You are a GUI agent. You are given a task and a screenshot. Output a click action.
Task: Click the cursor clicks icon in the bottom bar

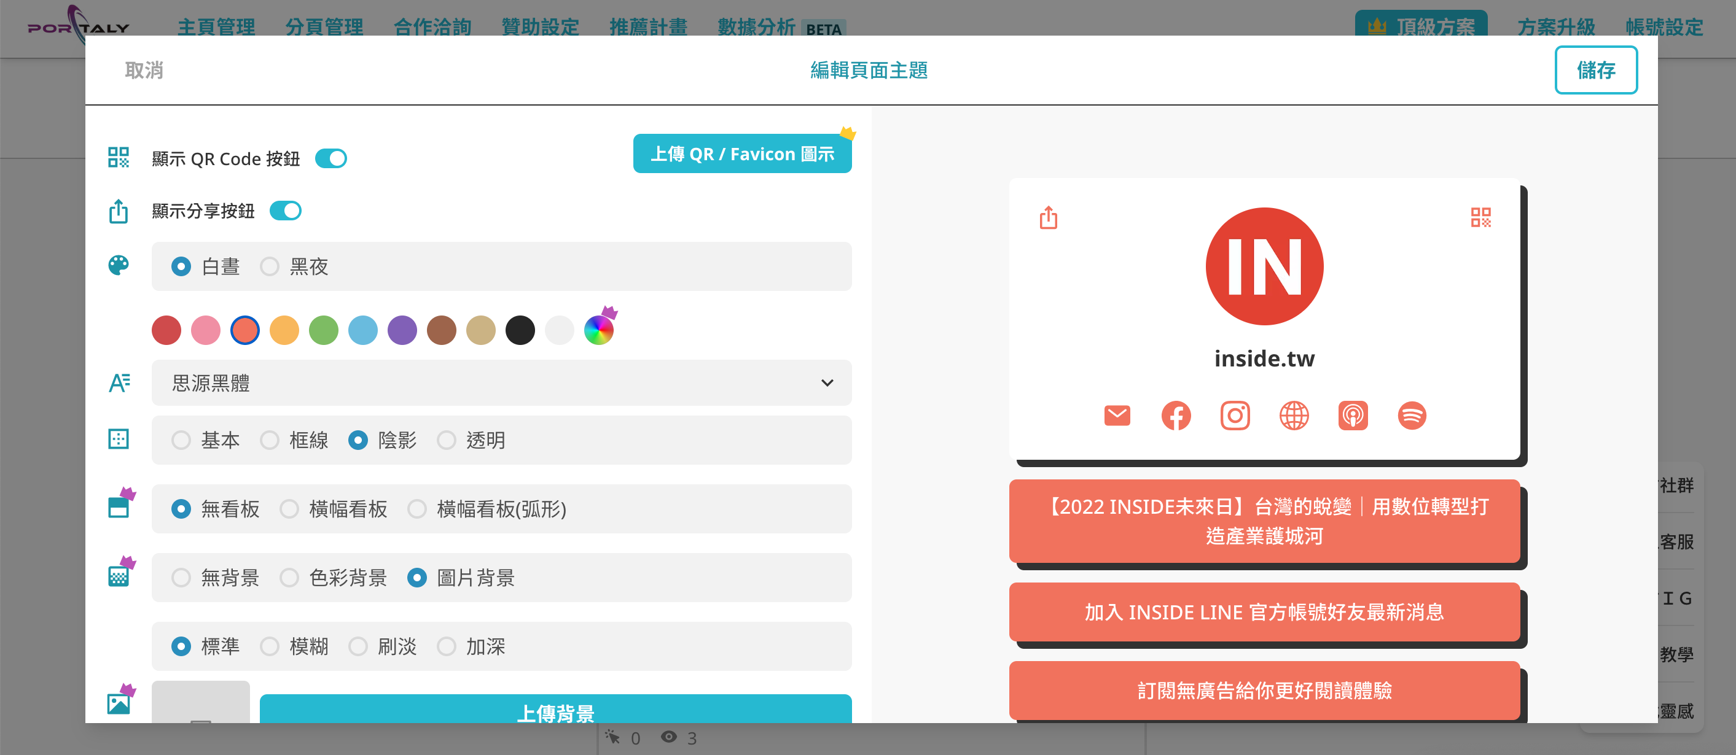pyautogui.click(x=612, y=737)
